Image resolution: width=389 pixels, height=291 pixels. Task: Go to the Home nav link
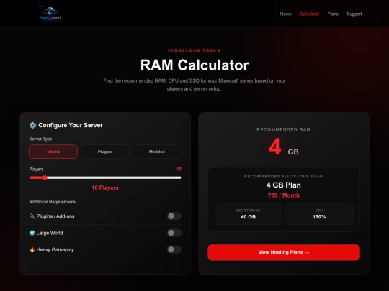tap(286, 14)
